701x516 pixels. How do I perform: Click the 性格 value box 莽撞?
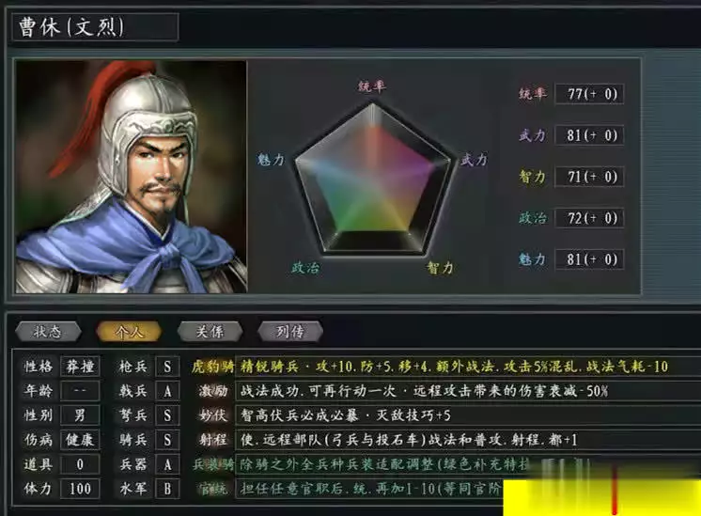(x=80, y=367)
